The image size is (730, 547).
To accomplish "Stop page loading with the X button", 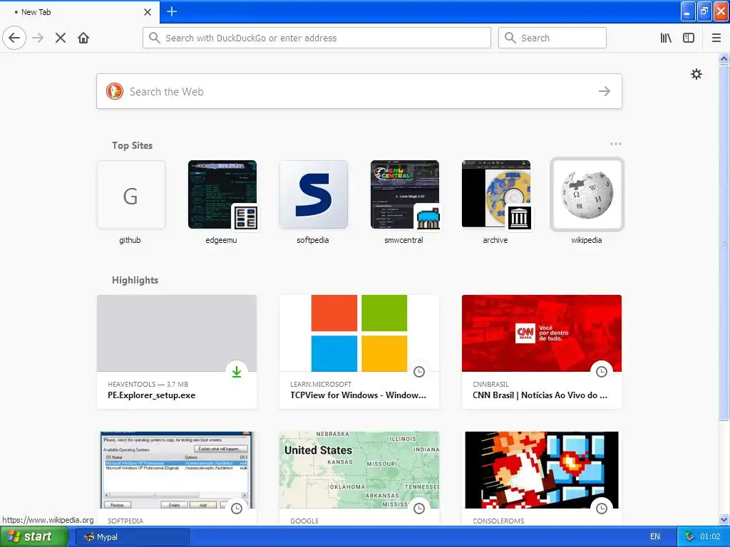I will pos(61,38).
